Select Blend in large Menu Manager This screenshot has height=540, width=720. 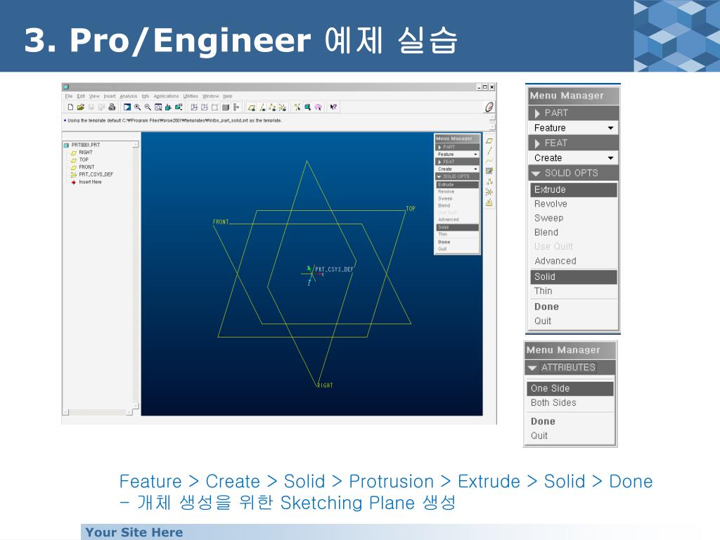click(x=574, y=232)
